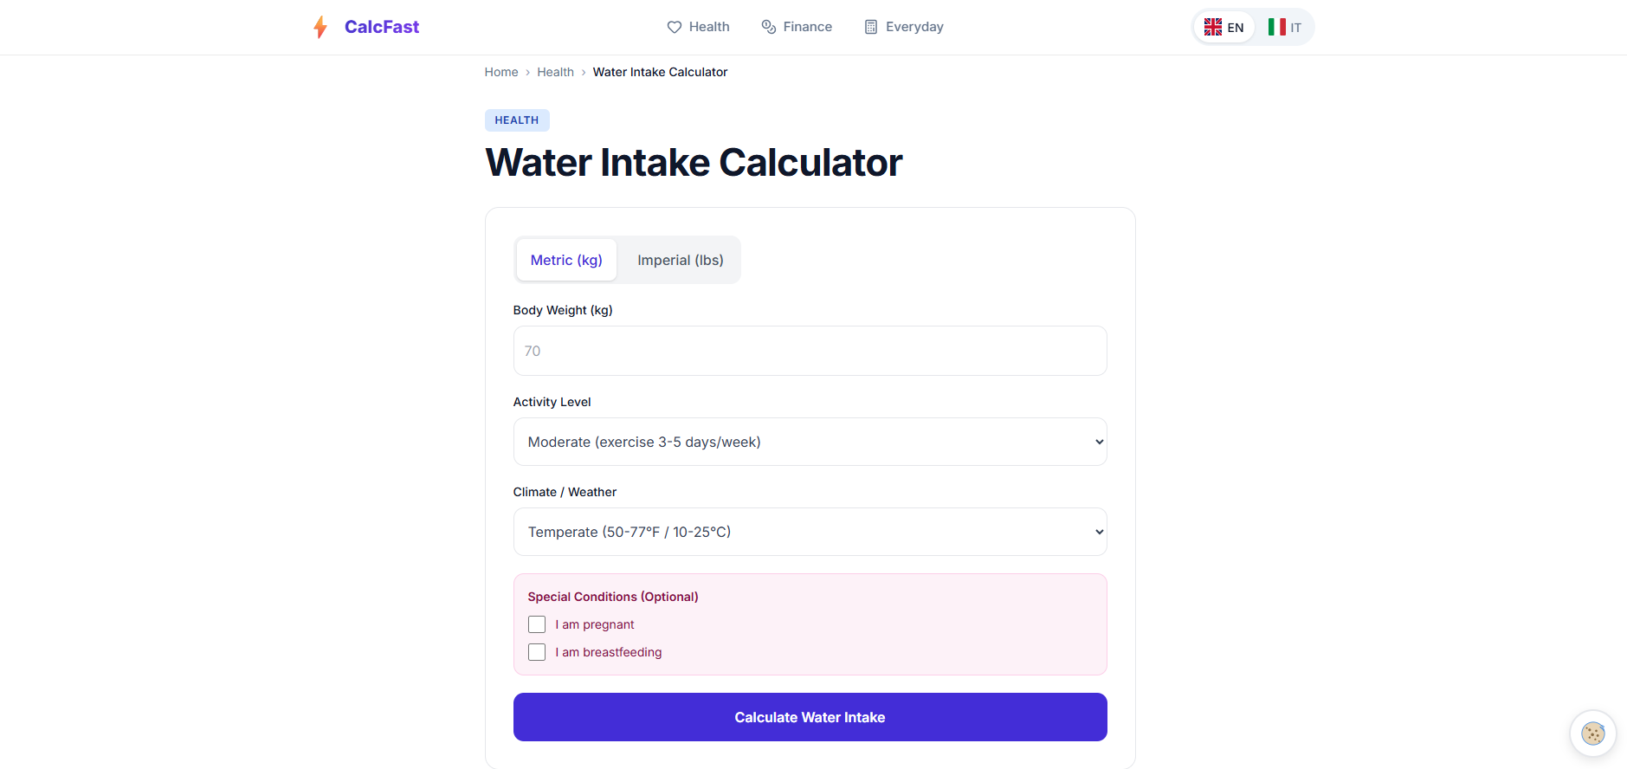Click the Italian flag icon
Screen dimensions: 1627x769
pos(1276,27)
